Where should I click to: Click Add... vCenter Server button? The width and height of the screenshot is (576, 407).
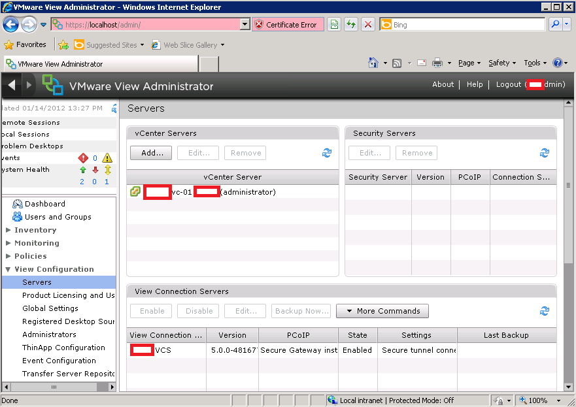click(x=151, y=153)
